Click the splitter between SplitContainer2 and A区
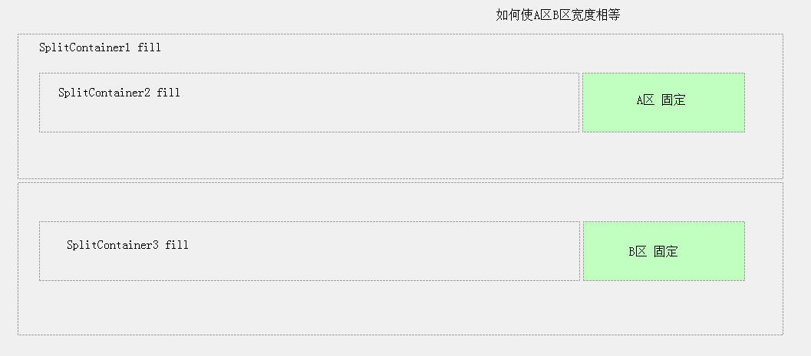The image size is (811, 356). [581, 102]
